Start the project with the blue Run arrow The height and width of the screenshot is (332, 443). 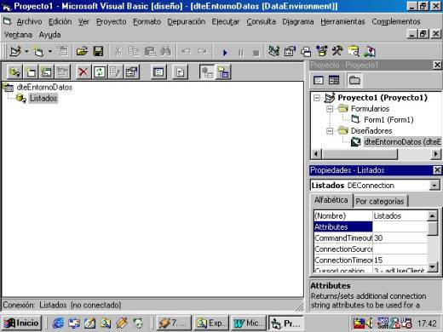pos(225,53)
